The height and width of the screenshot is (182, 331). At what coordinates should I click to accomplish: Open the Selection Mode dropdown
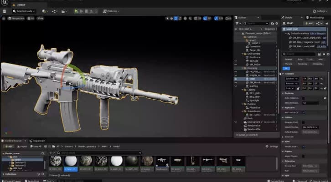(24, 11)
